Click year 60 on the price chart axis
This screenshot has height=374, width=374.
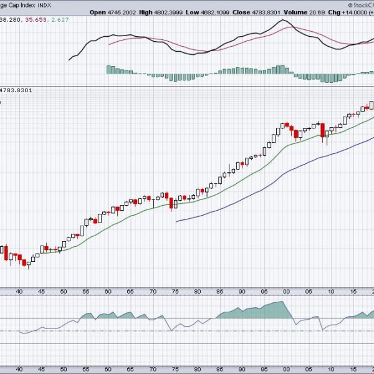tap(108, 292)
